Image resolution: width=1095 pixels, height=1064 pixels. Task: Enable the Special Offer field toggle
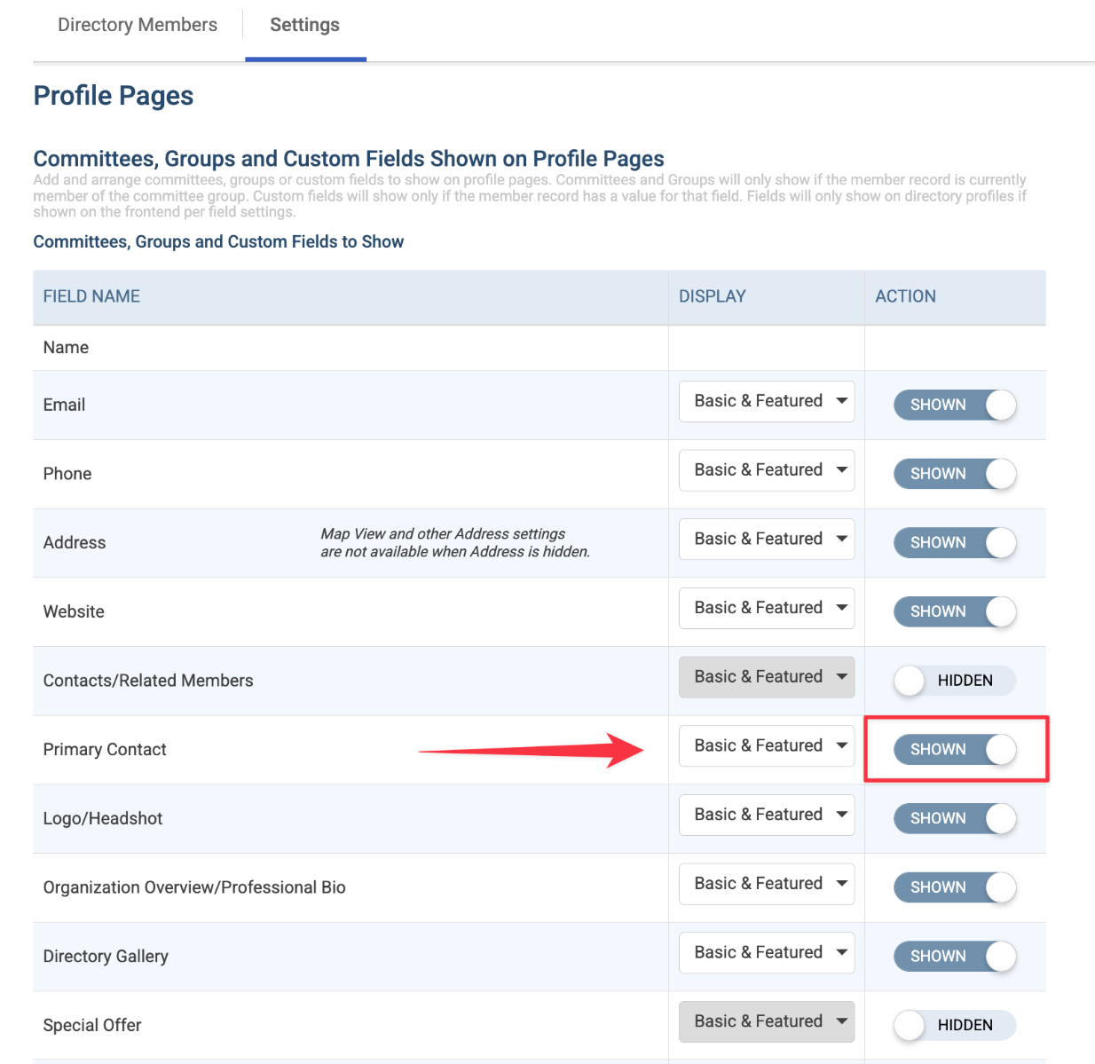tap(955, 1025)
